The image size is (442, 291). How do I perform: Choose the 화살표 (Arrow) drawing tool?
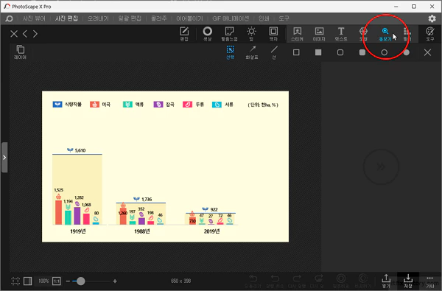(x=252, y=52)
